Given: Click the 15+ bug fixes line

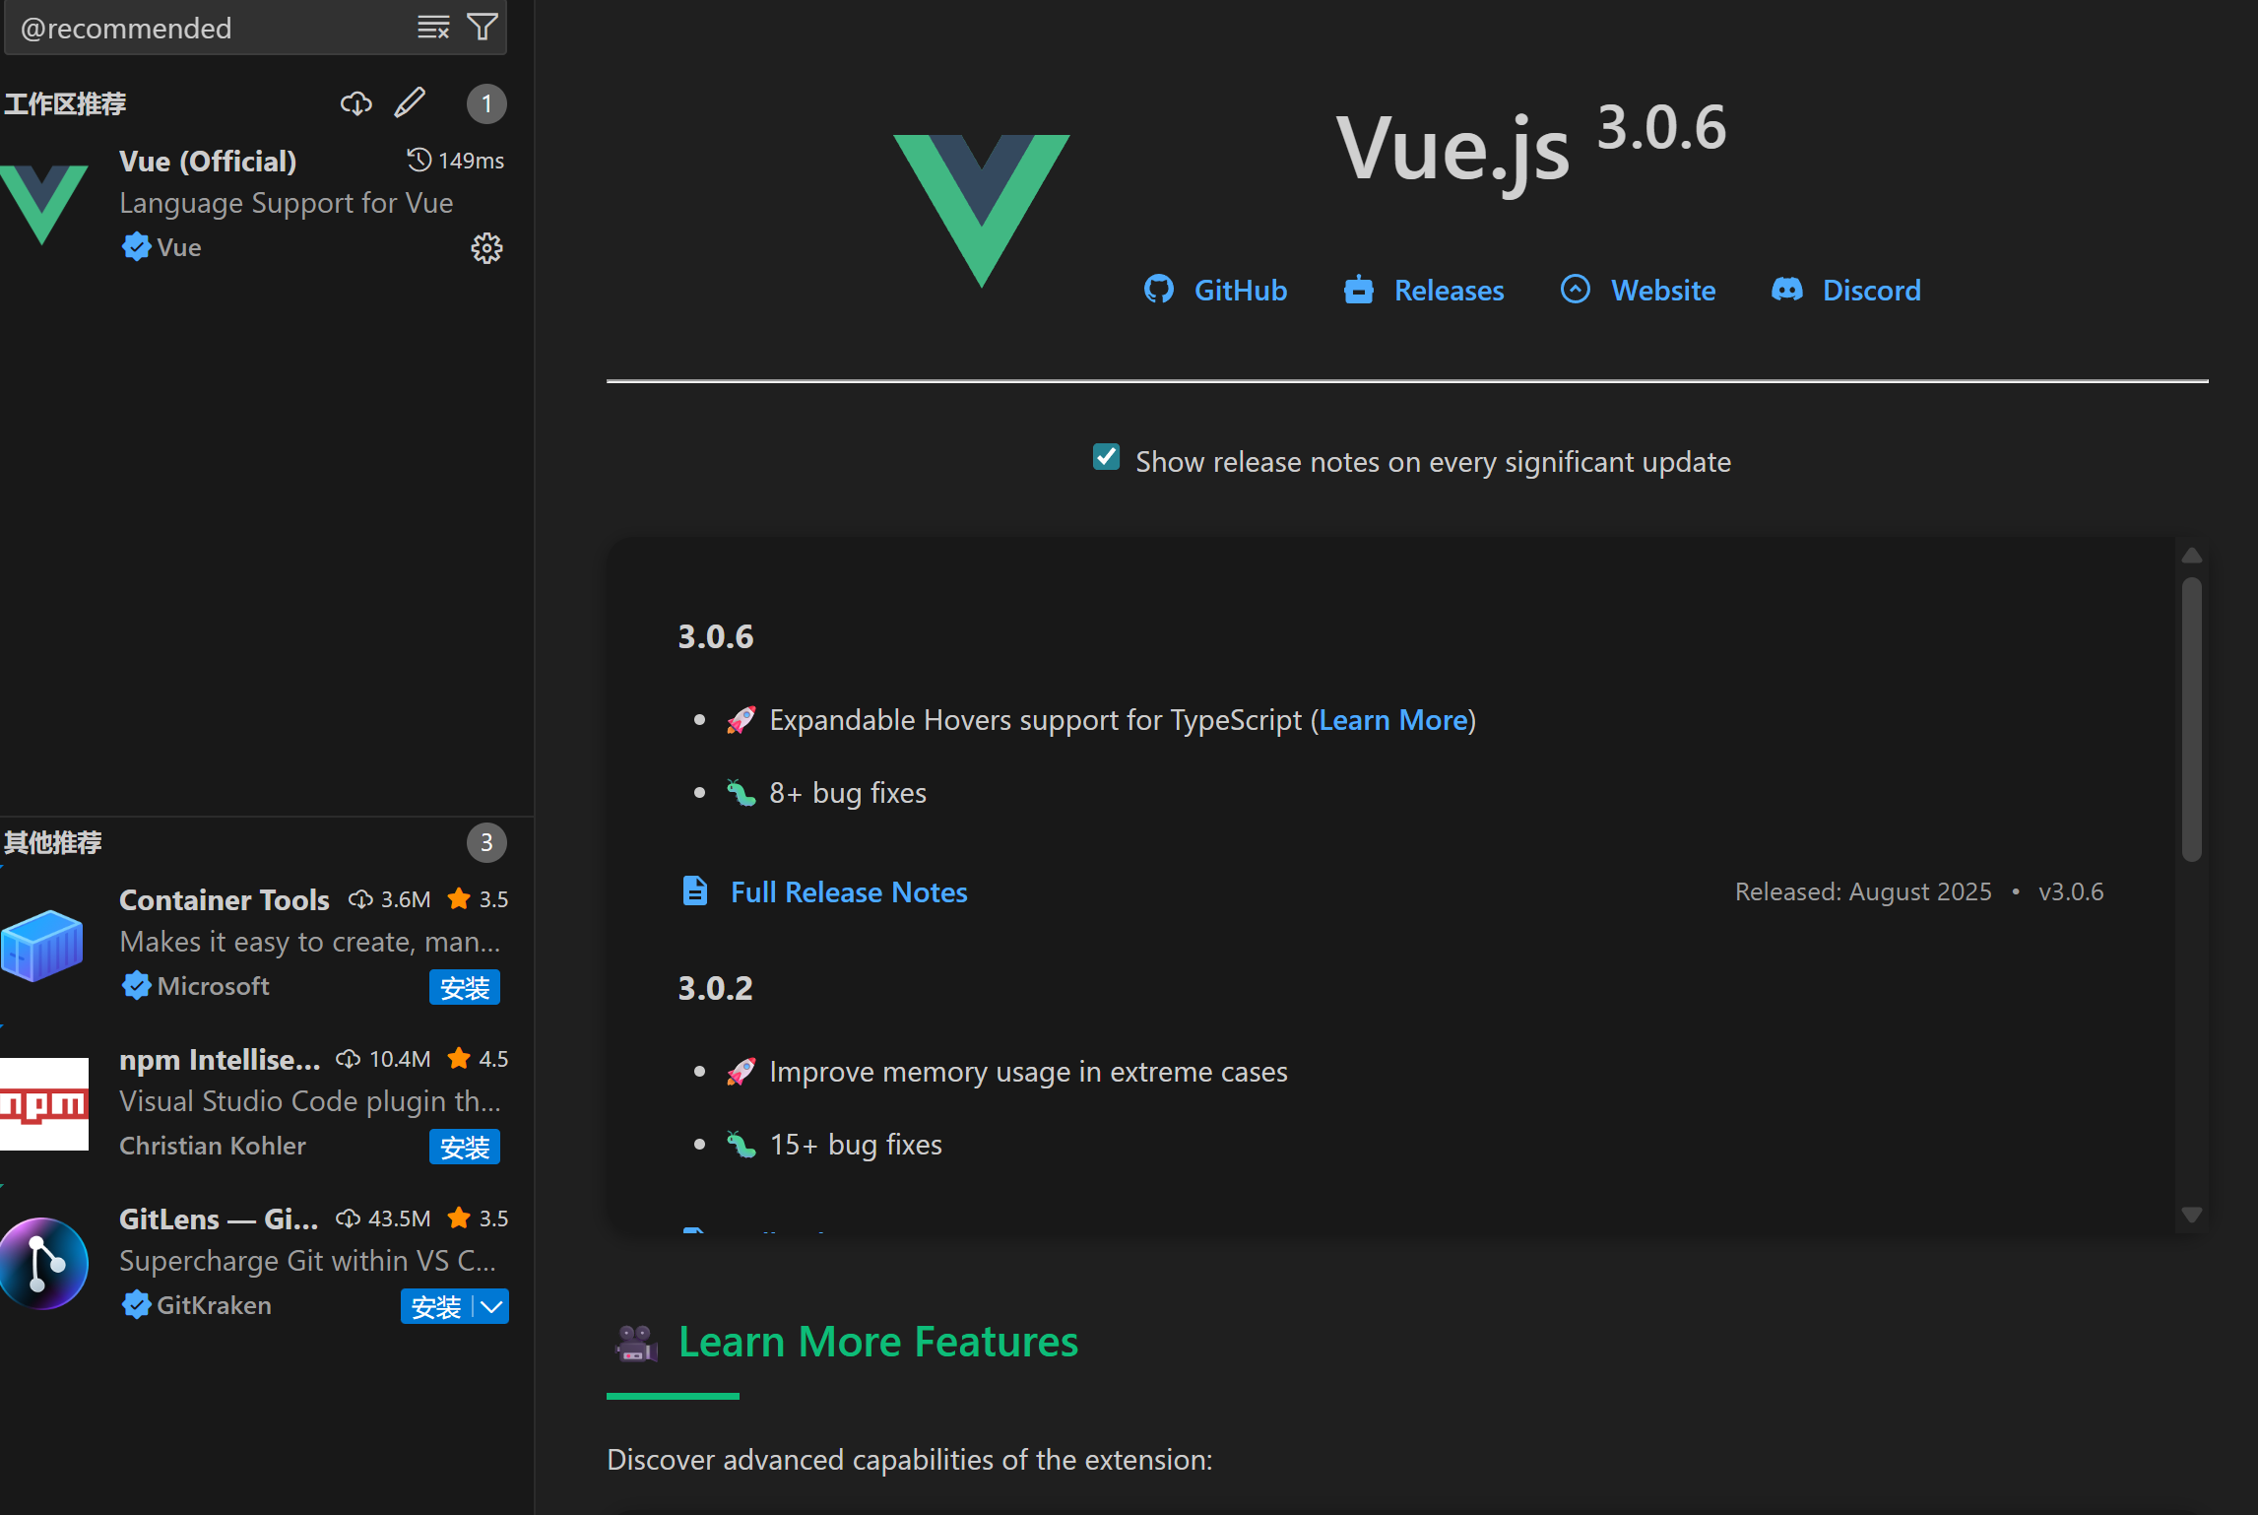Looking at the screenshot, I should (x=856, y=1144).
